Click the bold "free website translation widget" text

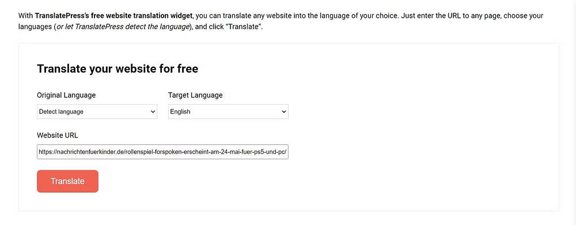click(x=142, y=16)
